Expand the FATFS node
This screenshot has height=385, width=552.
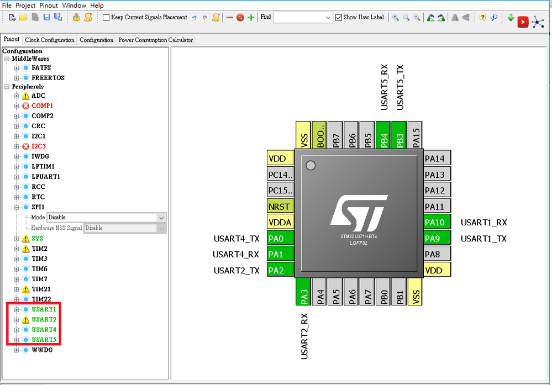pos(16,68)
